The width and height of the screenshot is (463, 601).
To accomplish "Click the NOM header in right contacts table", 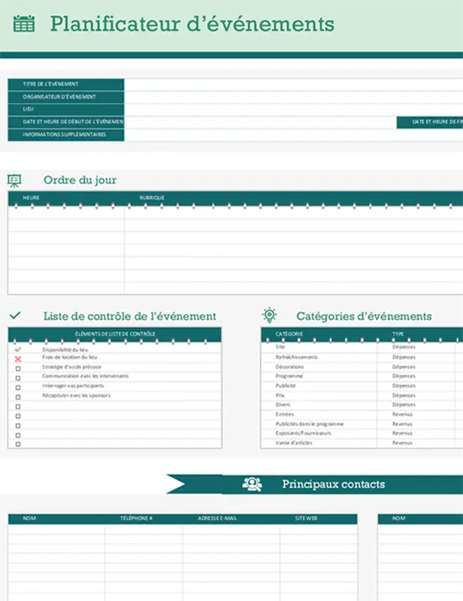I will pyautogui.click(x=398, y=518).
